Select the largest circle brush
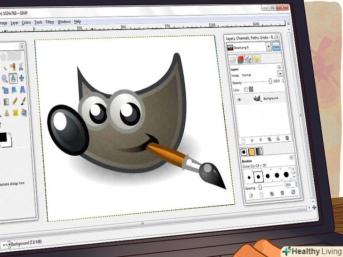 coord(286,174)
